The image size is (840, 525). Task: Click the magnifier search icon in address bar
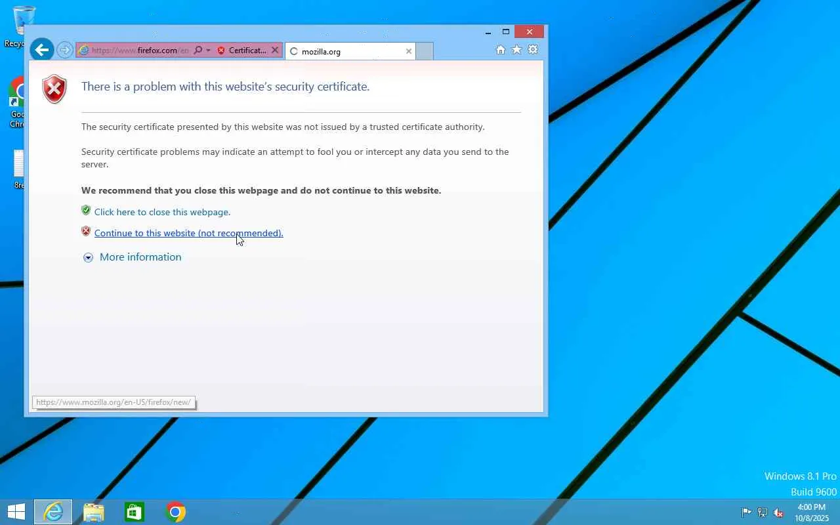(x=198, y=51)
